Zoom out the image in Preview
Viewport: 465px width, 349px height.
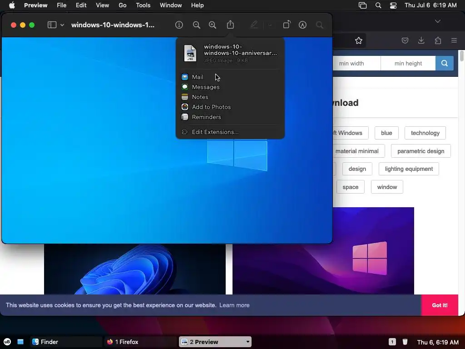pos(196,25)
